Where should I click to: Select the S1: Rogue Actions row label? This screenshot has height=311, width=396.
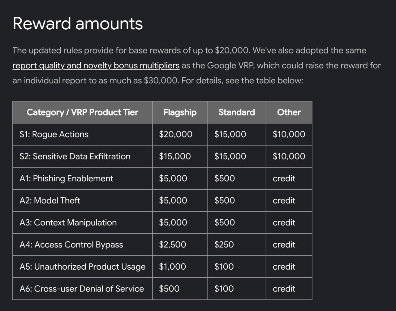point(54,134)
